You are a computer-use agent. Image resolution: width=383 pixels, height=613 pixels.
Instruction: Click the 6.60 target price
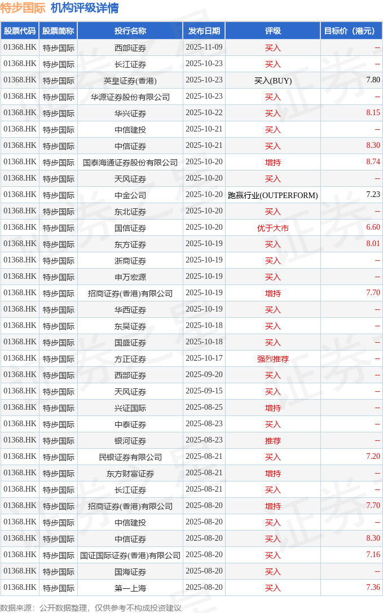point(373,227)
